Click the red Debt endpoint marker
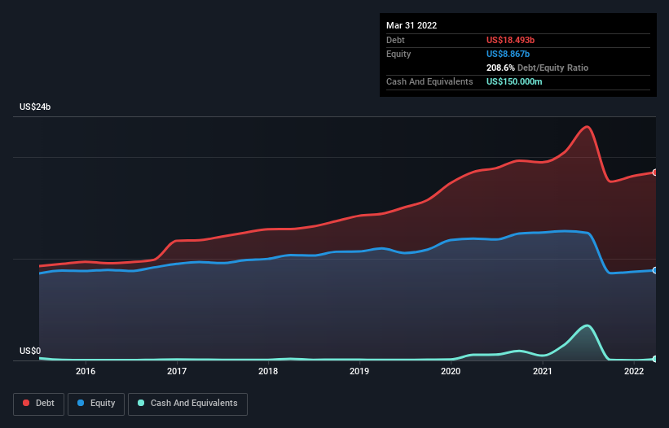669x428 pixels. (655, 173)
